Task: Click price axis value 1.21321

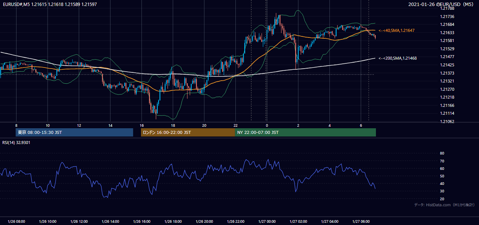Action: coord(448,81)
